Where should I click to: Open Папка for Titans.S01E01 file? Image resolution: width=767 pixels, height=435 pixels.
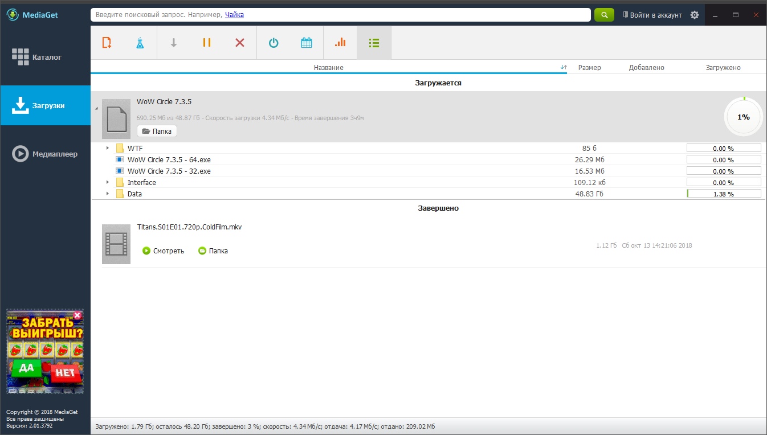click(x=213, y=251)
